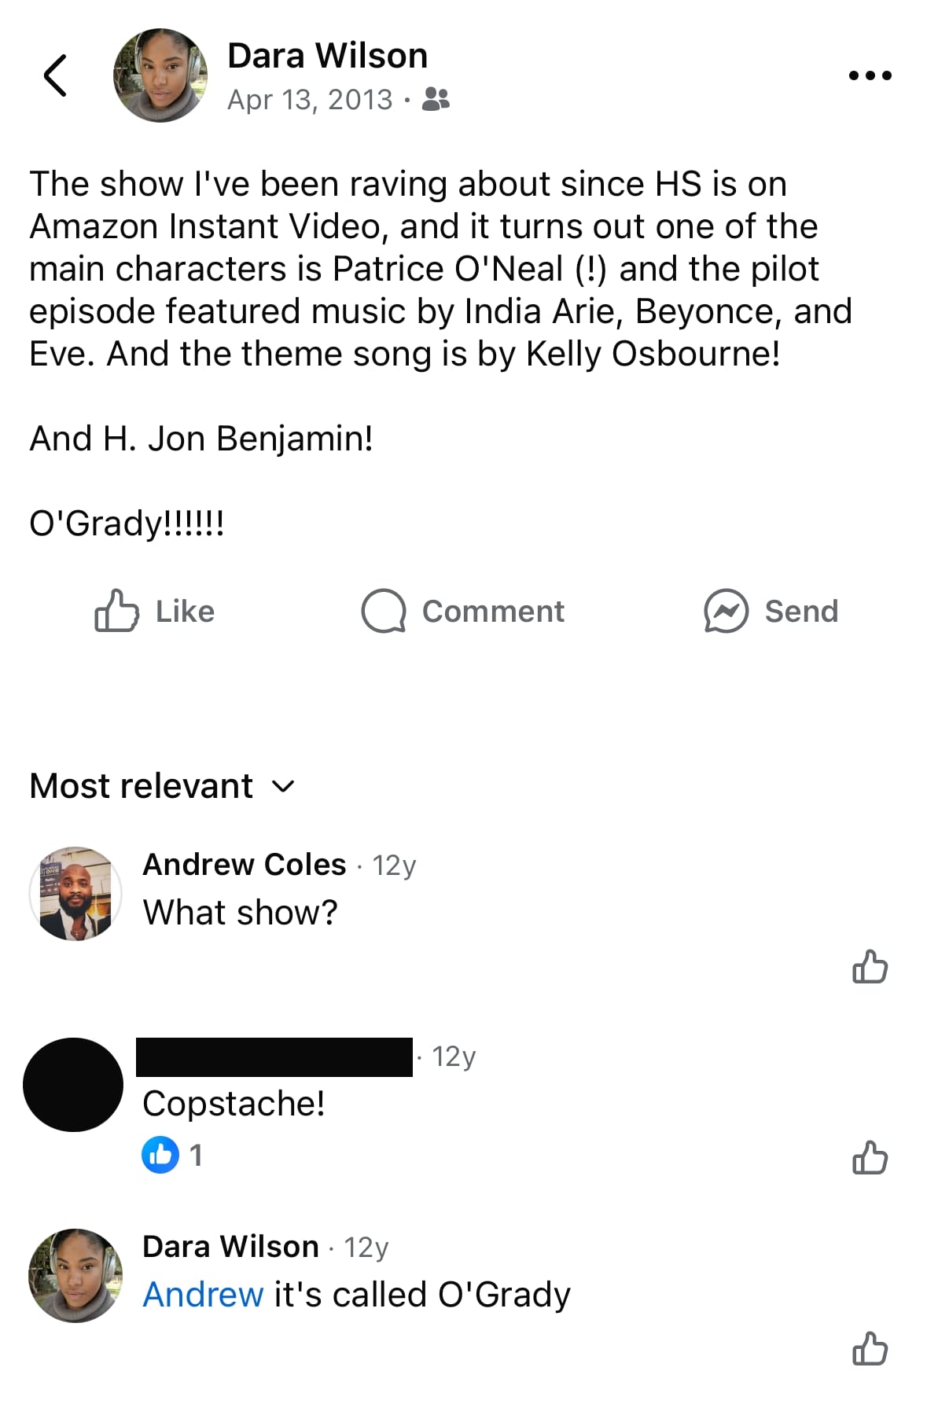
Task: Click the Apr 13, 2013 post date
Action: pos(310,100)
